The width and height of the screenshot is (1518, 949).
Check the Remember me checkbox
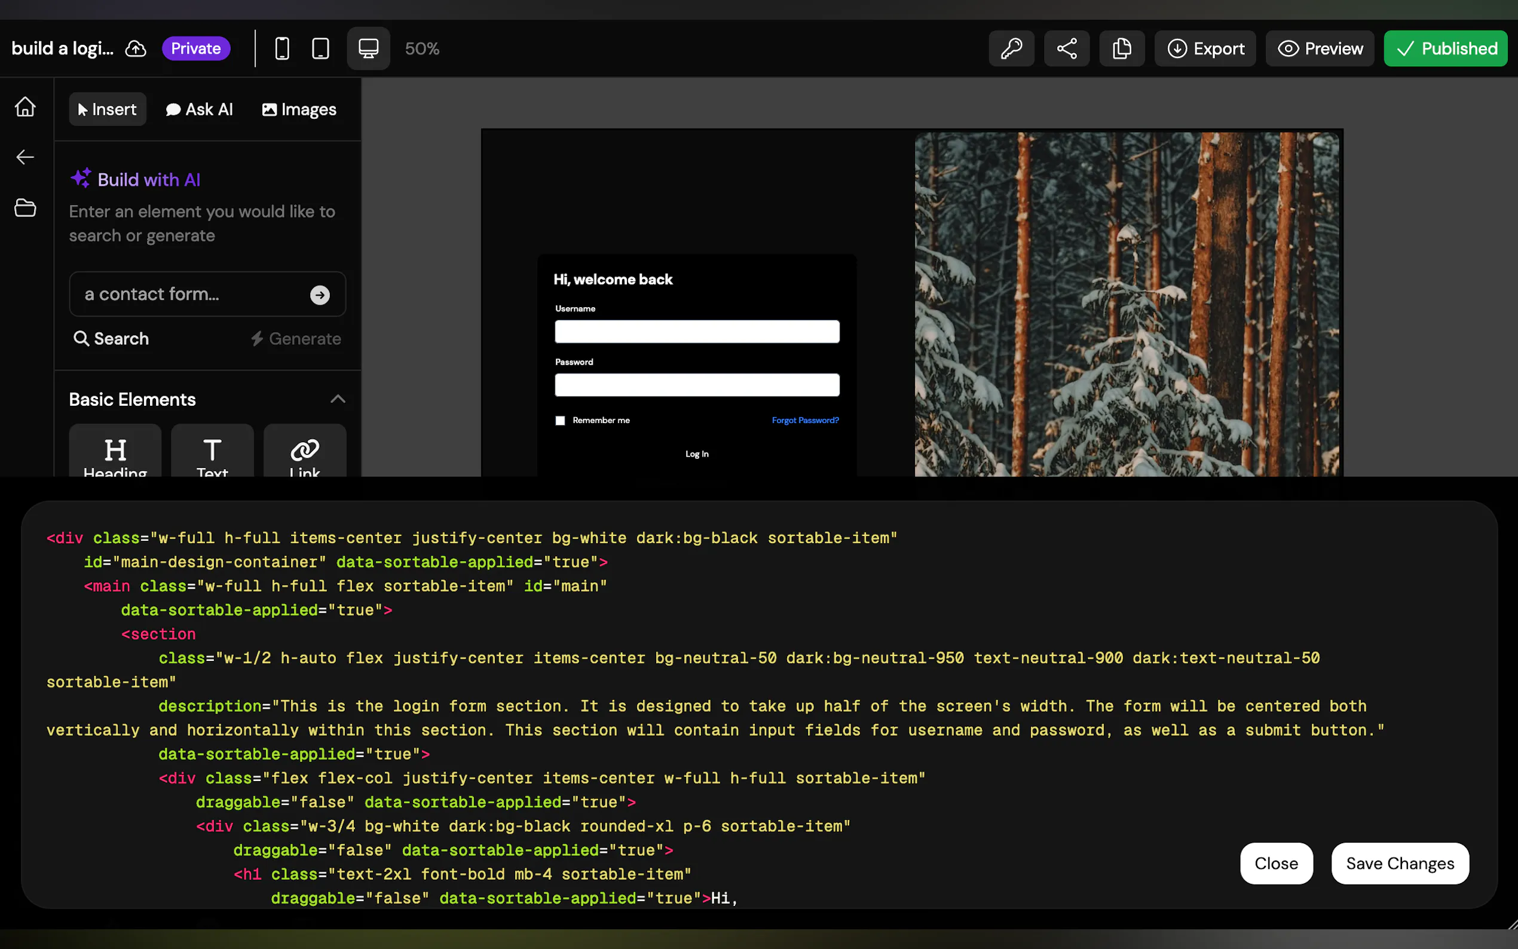click(561, 421)
